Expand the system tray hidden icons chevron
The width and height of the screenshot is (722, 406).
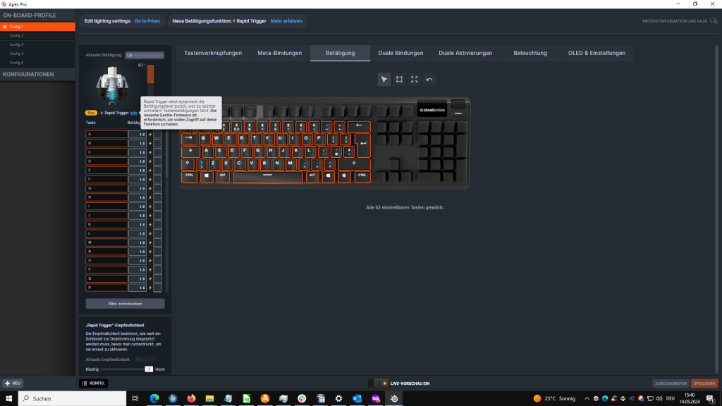587,399
